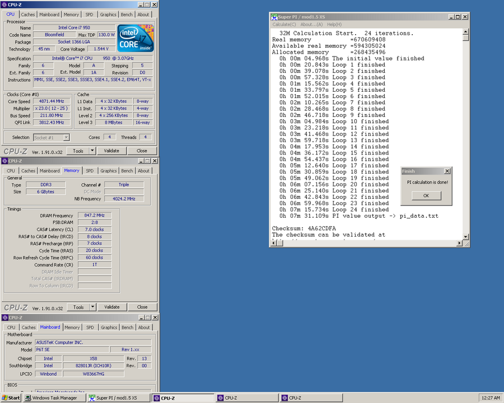This screenshot has height=403, width=504.
Task: Click Super PI horizontal scrollbar left arrow
Action: pyautogui.click(x=273, y=243)
